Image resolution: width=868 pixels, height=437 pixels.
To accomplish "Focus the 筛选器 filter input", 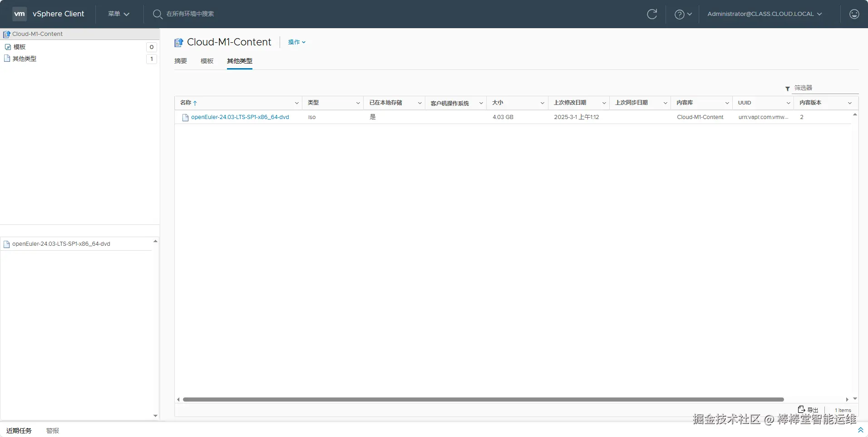I will [826, 88].
